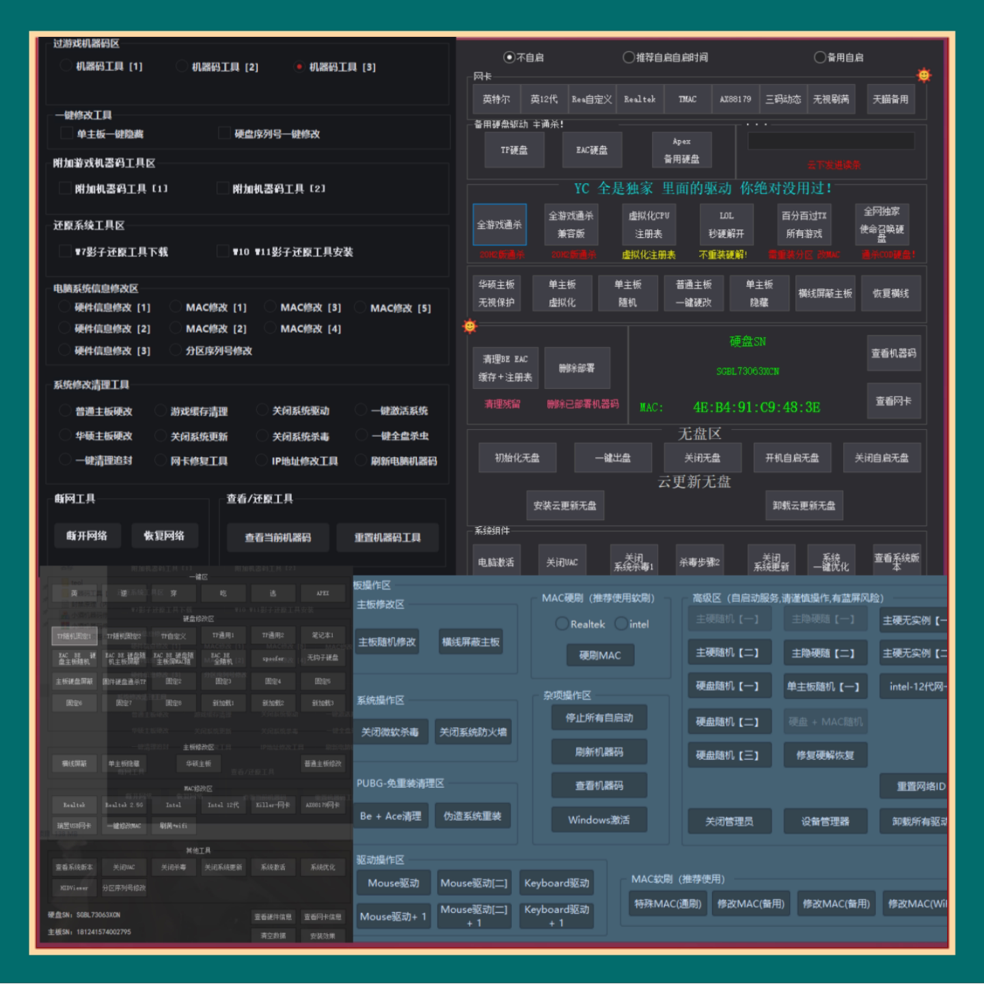Click the highlighted 全游戏通杀 button

point(500,224)
